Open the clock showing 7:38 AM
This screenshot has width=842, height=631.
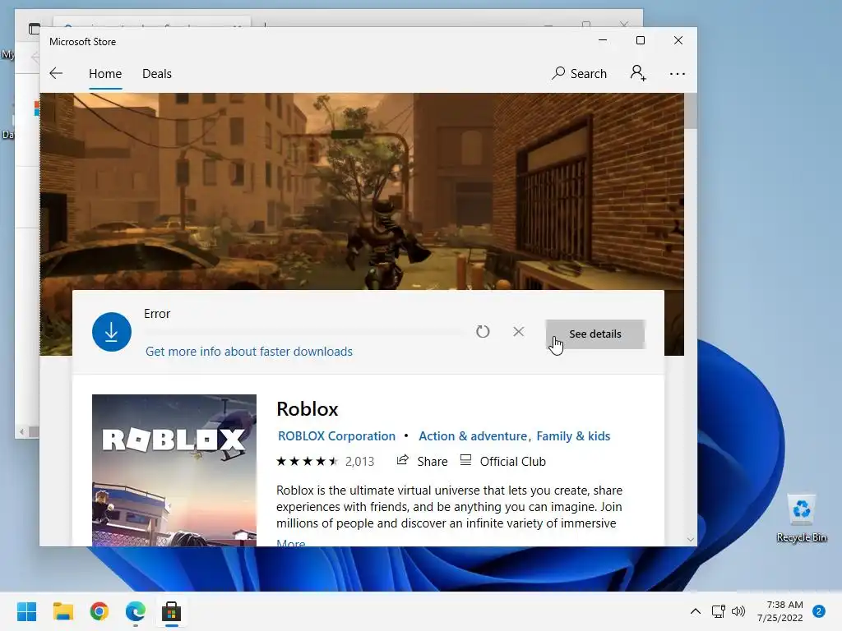pyautogui.click(x=780, y=611)
